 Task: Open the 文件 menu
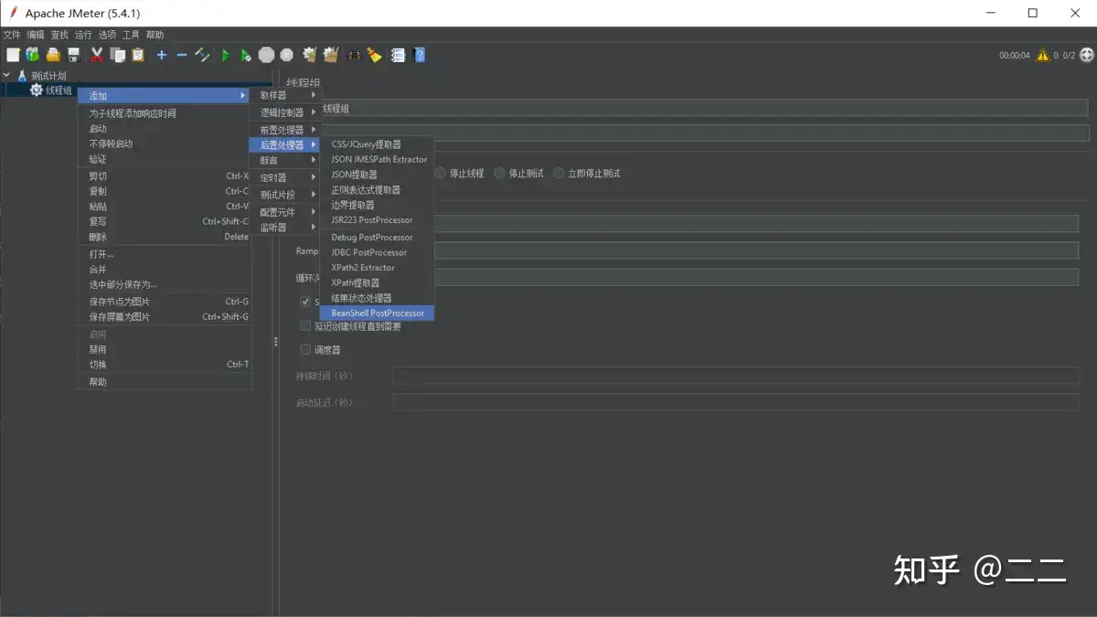pos(12,35)
